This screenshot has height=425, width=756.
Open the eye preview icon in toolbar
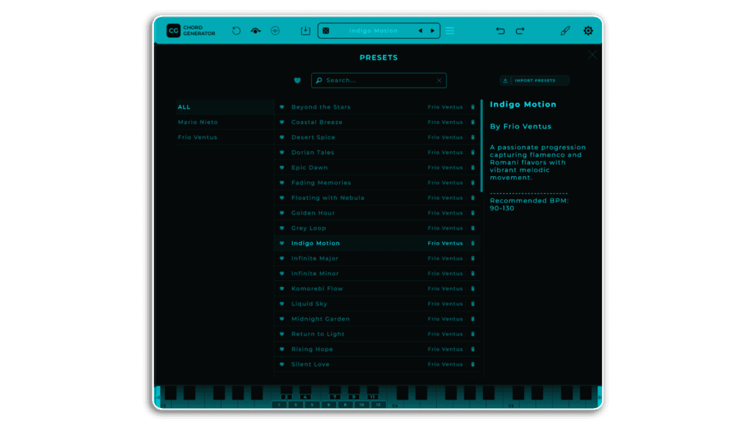255,31
